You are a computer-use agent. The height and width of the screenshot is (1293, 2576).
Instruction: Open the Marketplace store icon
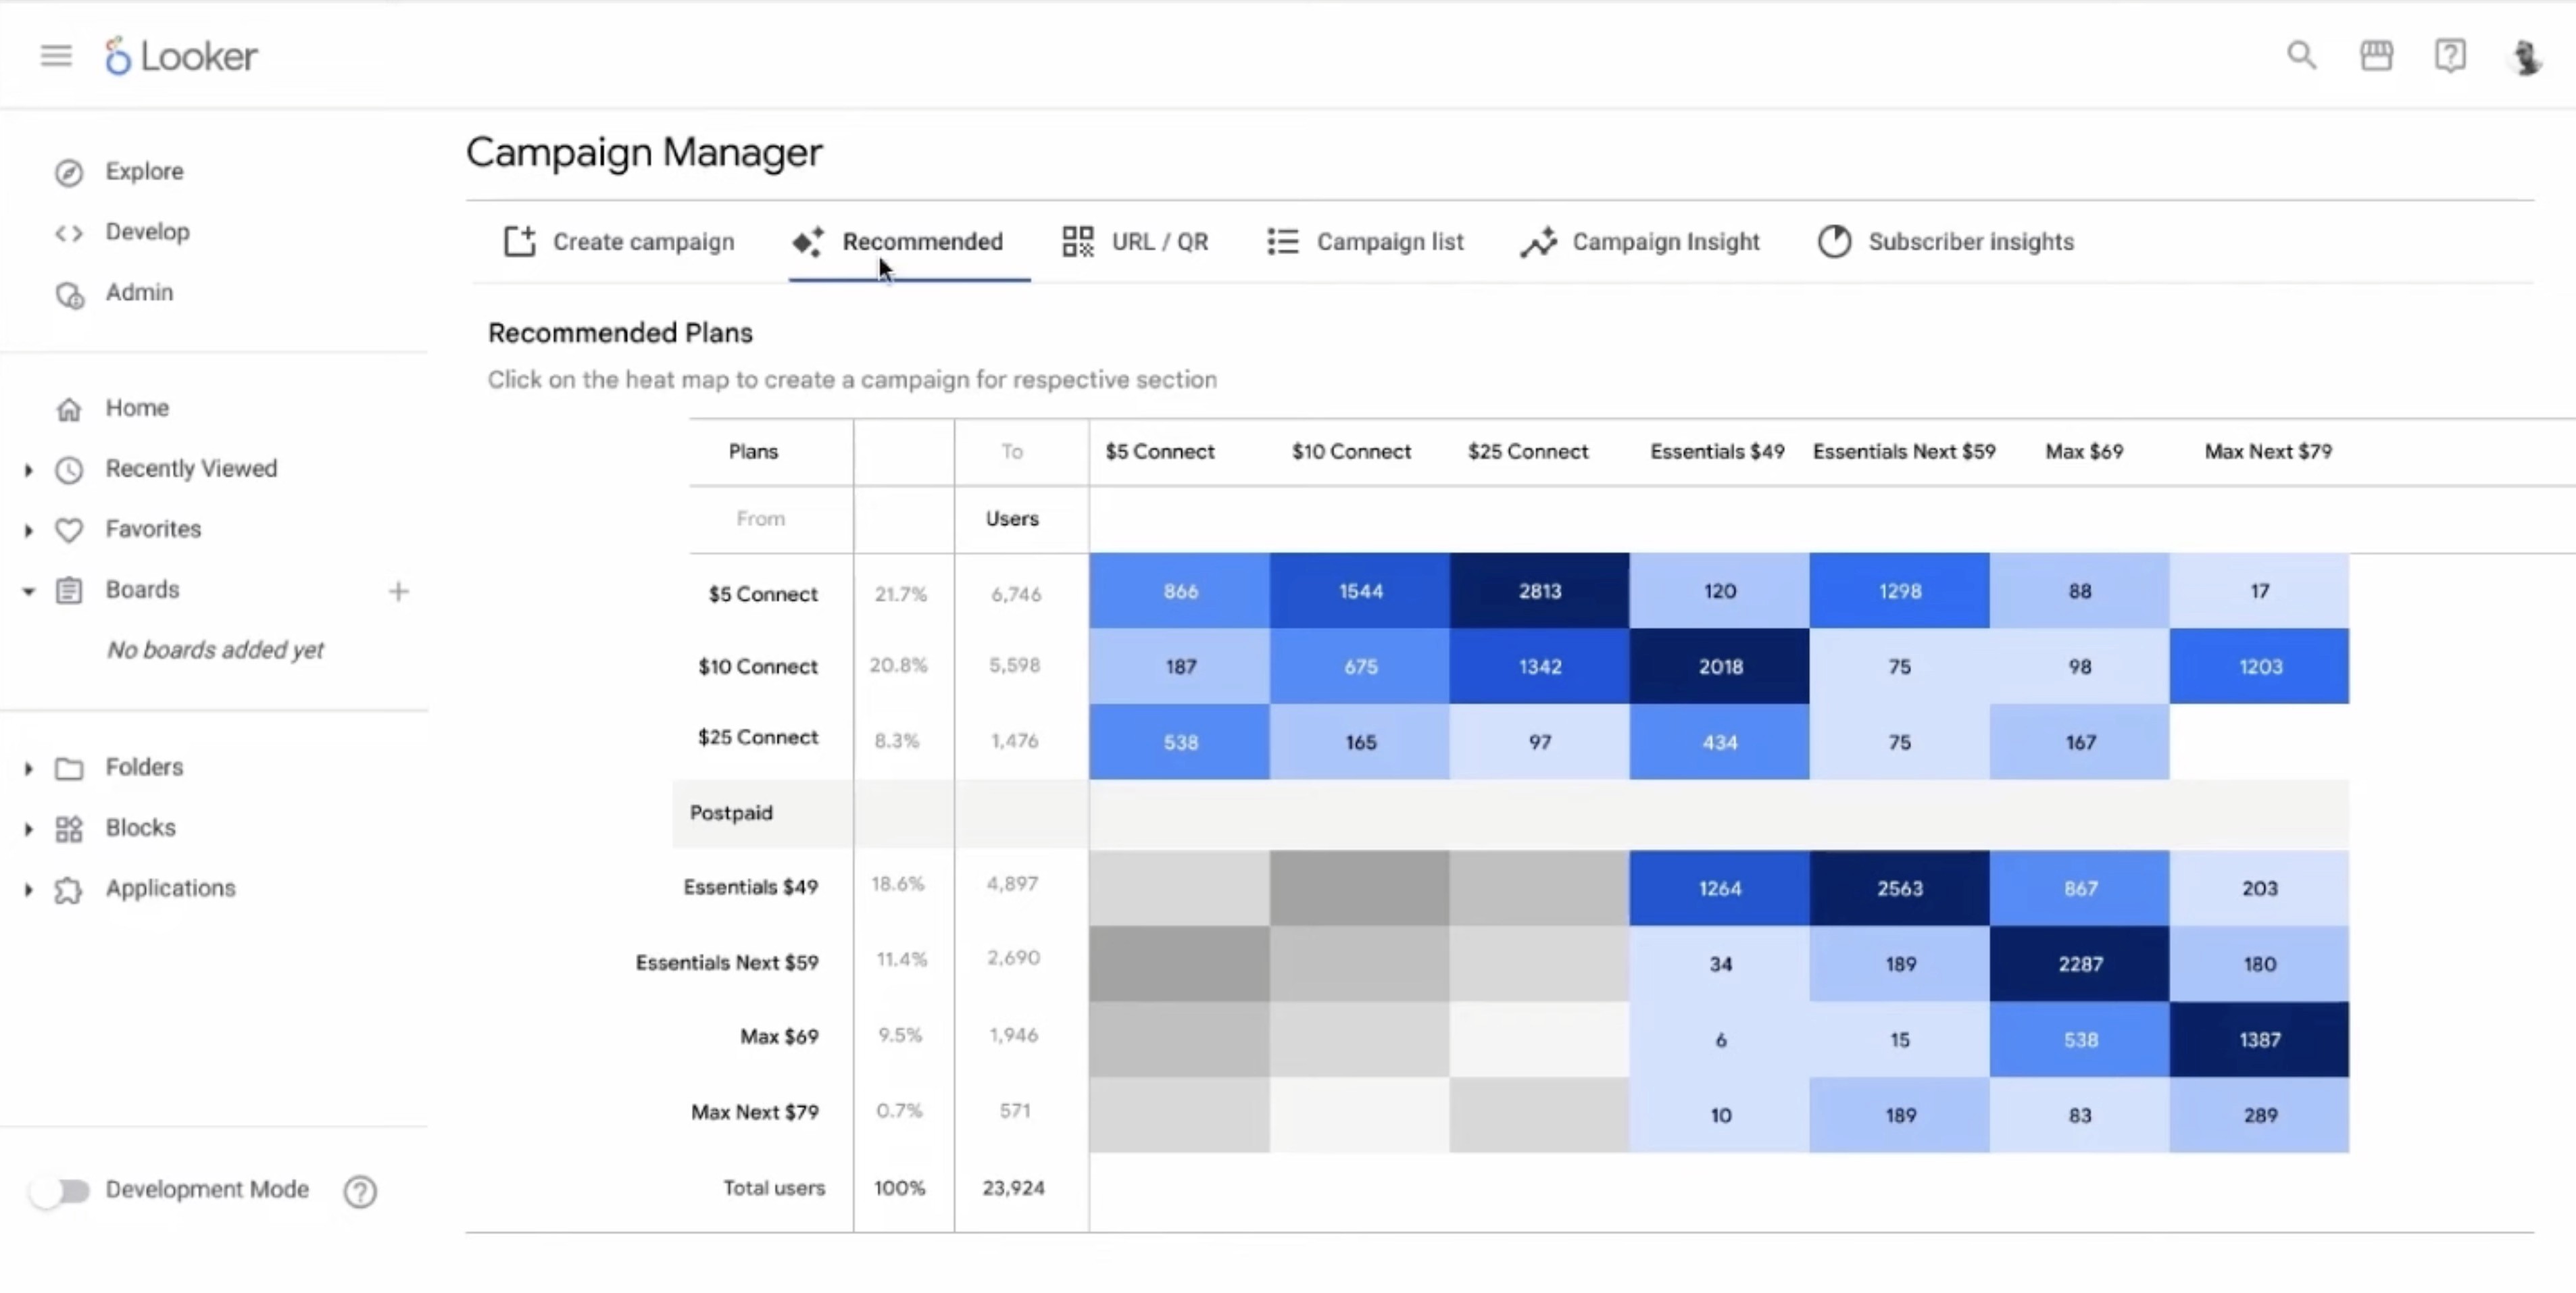2376,55
